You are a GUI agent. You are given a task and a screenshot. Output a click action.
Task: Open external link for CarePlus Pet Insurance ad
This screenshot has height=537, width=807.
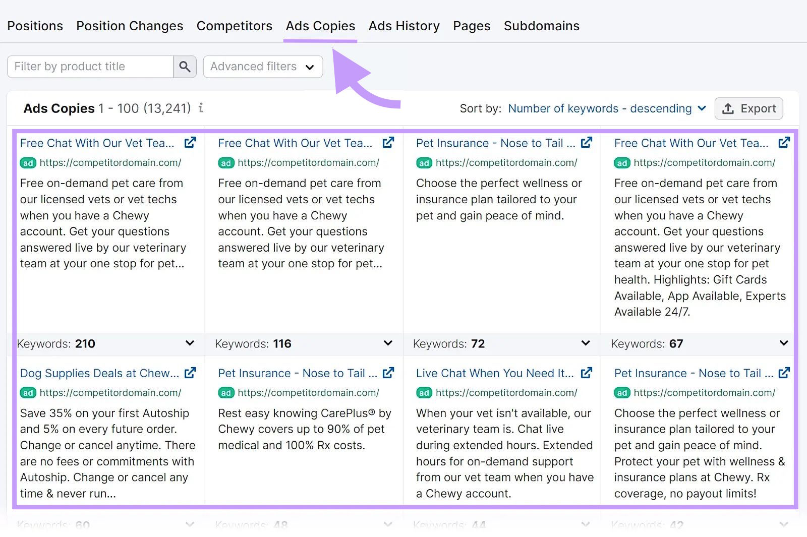pyautogui.click(x=388, y=373)
